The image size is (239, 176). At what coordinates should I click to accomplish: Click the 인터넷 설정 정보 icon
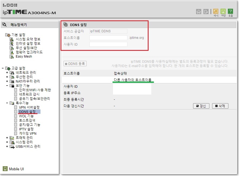pyautogui.click(x=12, y=43)
